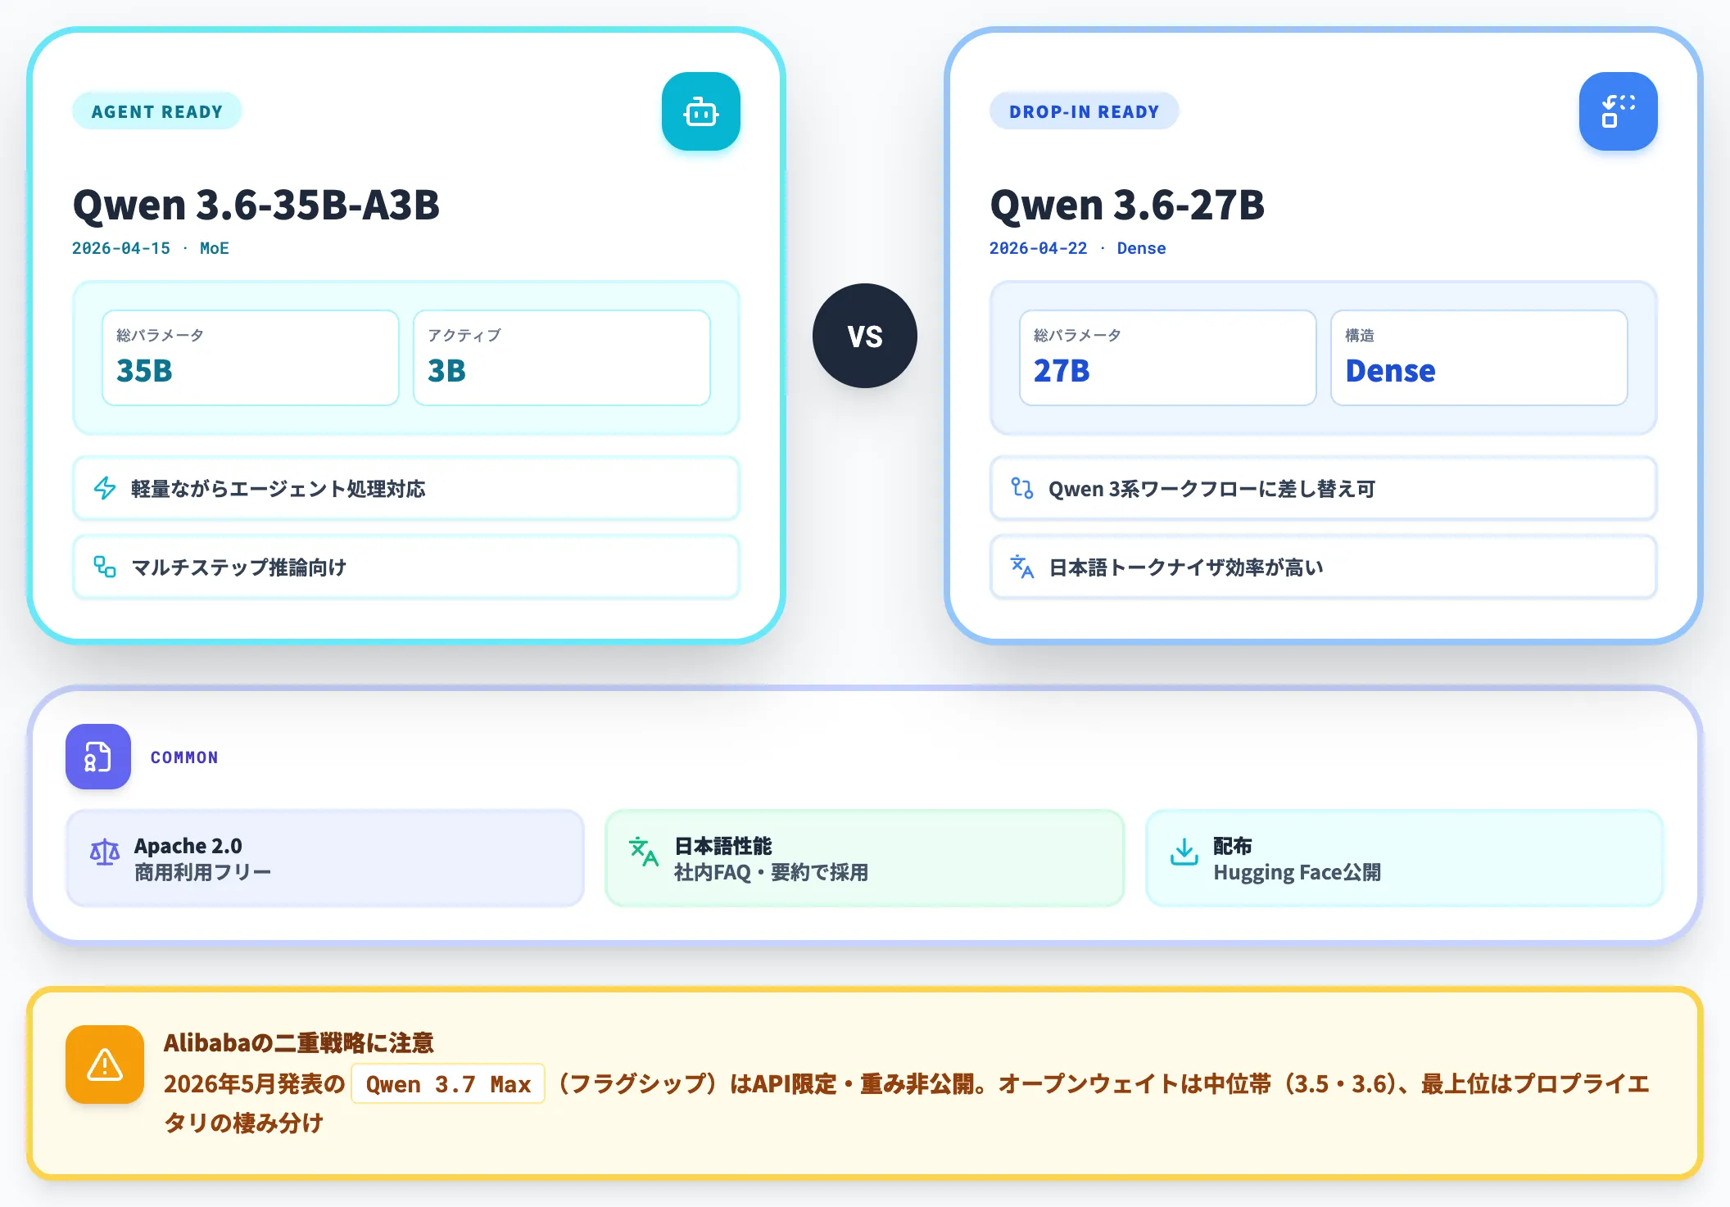This screenshot has height=1207, width=1730.
Task: Click the 3B active parameter value
Action: click(x=447, y=371)
